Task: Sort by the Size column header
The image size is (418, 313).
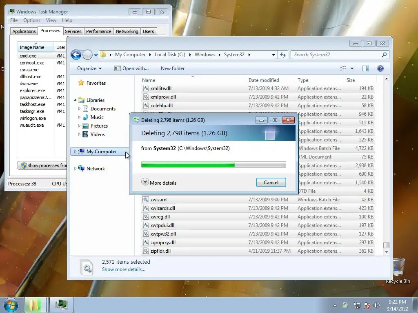Action: [x=360, y=80]
